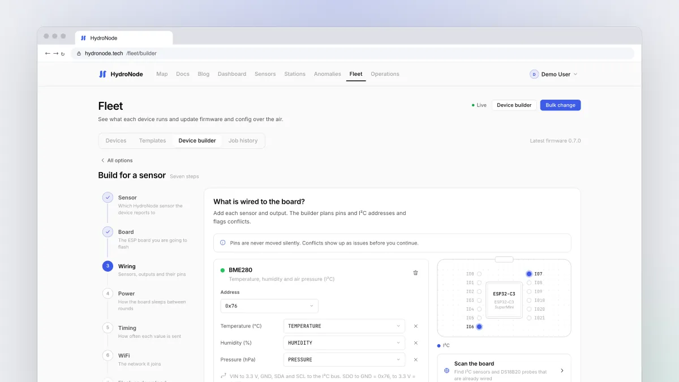Screen dimensions: 679x382
Task: Open the PRESSURE mapping dropdown
Action: (344, 359)
